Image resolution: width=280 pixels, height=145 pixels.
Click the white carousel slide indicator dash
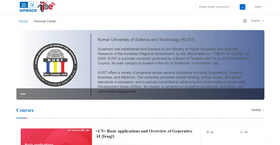coord(23,94)
